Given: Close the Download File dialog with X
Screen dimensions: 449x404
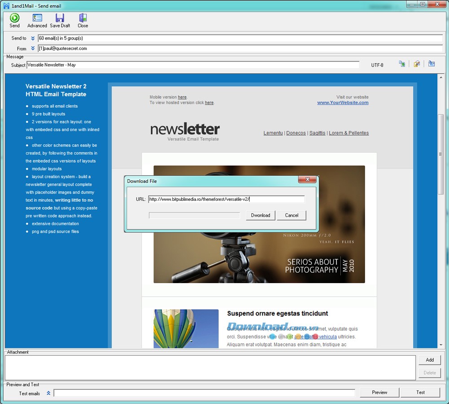Looking at the screenshot, I should 308,180.
